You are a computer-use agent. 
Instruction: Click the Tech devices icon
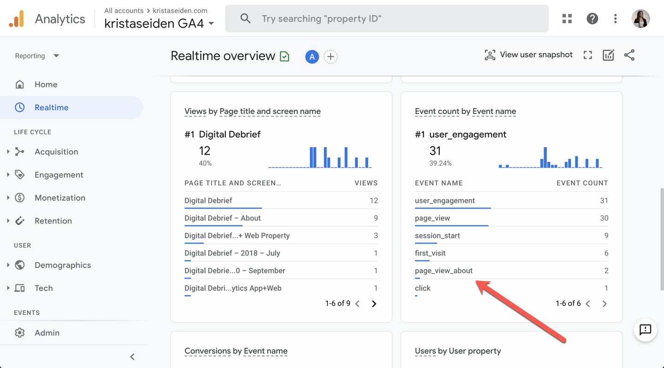(19, 288)
